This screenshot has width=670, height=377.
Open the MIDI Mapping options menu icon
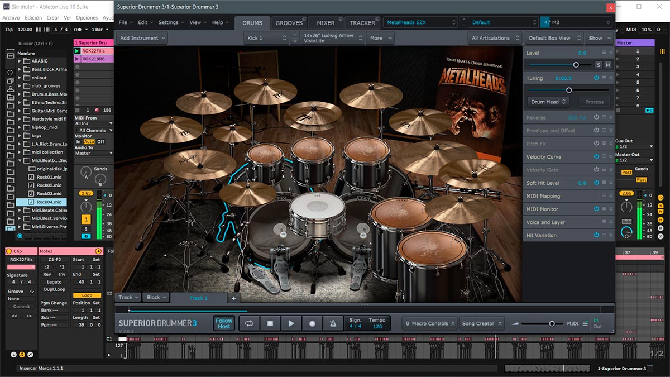(604, 196)
